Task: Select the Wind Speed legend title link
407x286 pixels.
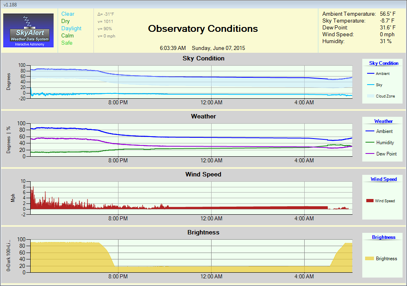Action: click(x=384, y=179)
